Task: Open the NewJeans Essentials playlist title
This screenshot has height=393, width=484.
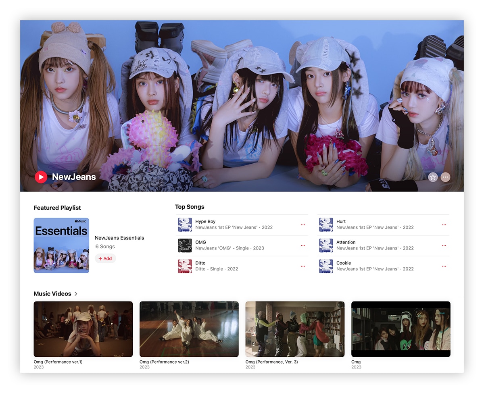Action: pos(119,238)
